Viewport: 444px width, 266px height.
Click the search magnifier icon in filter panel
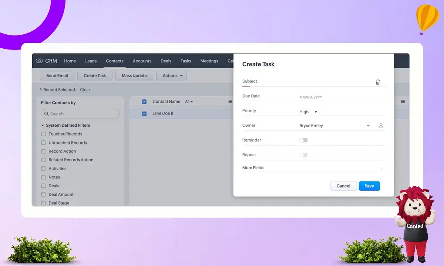pyautogui.click(x=46, y=114)
